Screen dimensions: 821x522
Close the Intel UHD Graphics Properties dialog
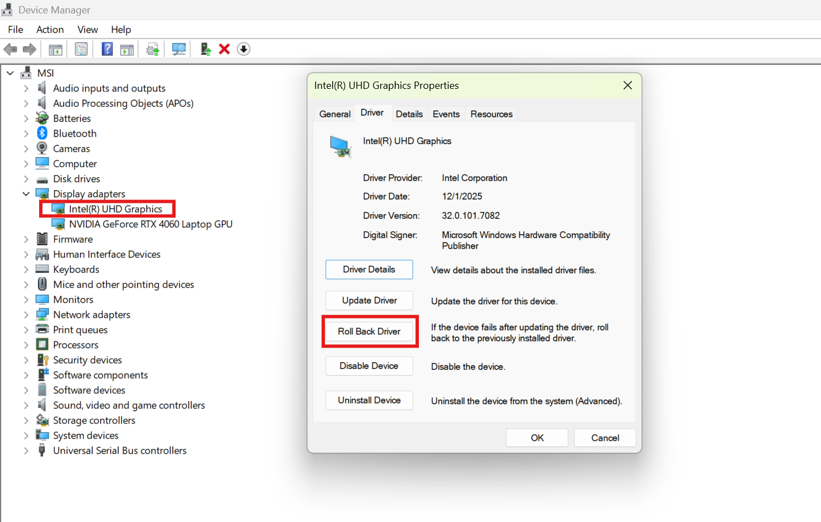(x=627, y=86)
